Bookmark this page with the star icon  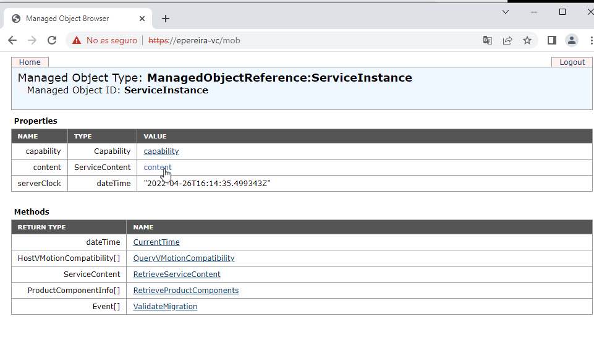pyautogui.click(x=527, y=40)
